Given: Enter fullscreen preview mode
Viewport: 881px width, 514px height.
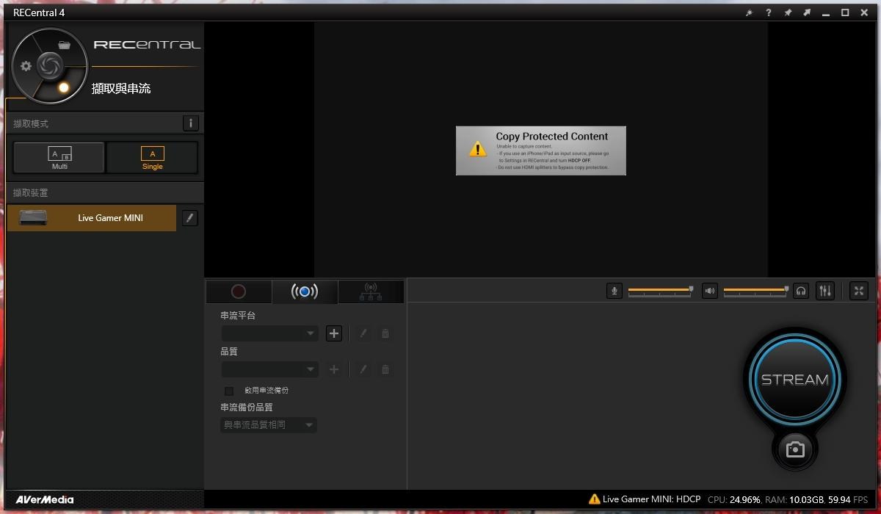Looking at the screenshot, I should (x=858, y=291).
